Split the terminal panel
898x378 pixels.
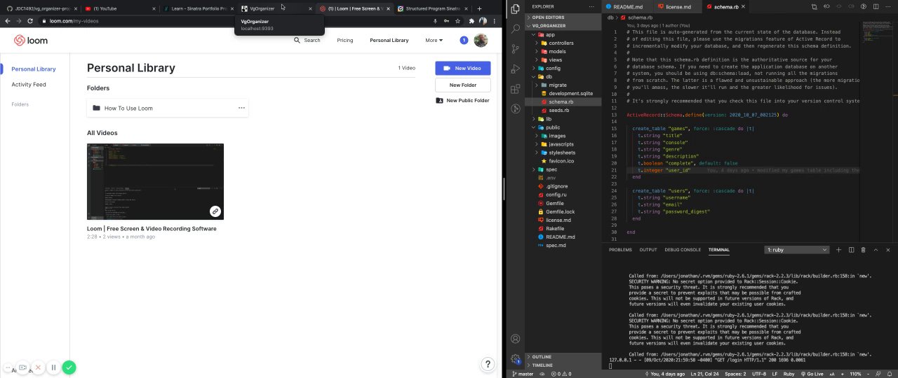[x=851, y=250]
